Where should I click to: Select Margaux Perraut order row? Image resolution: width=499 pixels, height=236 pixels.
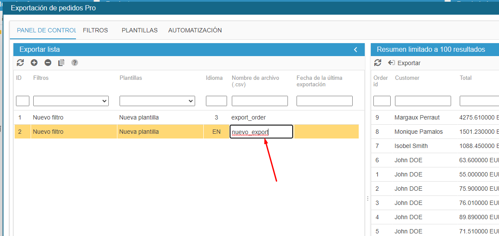pos(417,117)
